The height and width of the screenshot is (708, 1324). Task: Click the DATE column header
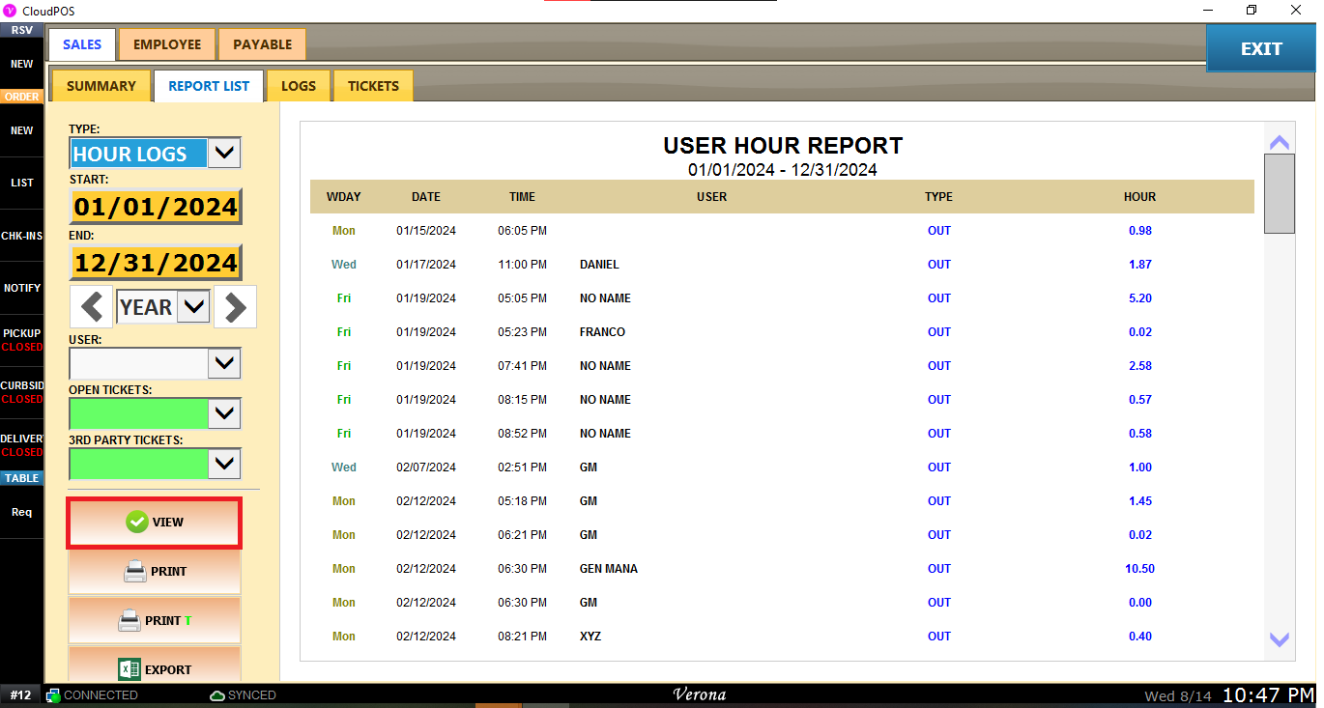click(426, 197)
